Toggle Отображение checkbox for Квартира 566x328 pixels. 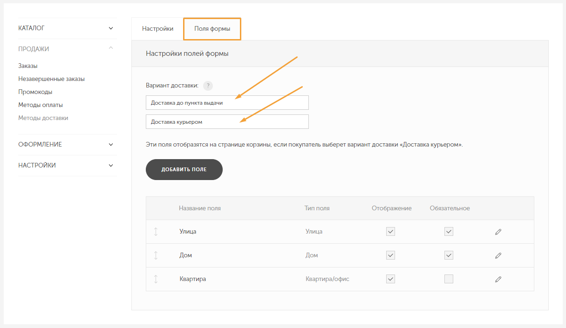click(x=390, y=279)
